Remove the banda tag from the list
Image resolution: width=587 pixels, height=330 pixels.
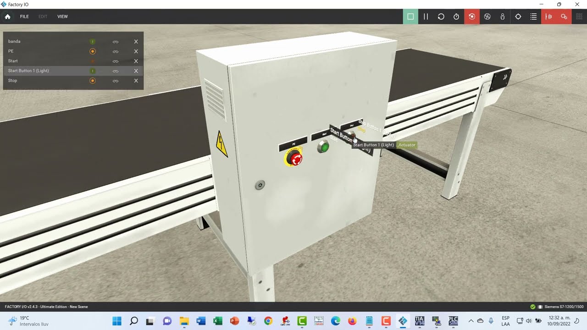point(136,42)
